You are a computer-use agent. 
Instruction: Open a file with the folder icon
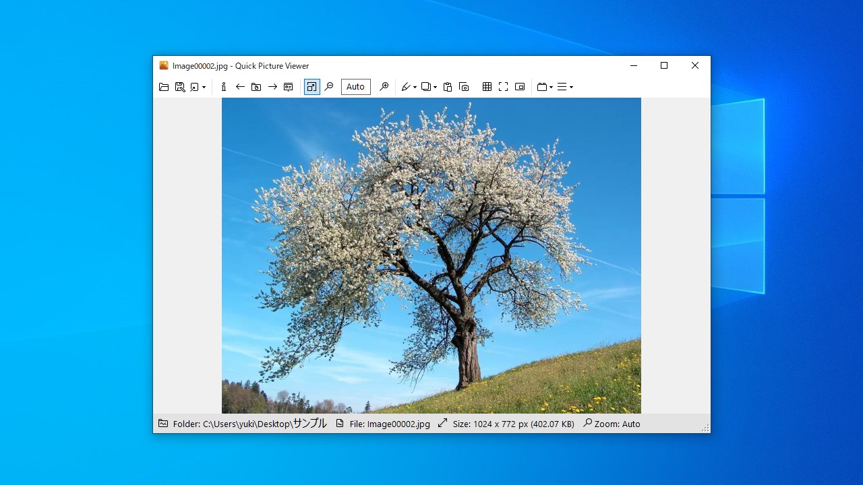tap(164, 87)
